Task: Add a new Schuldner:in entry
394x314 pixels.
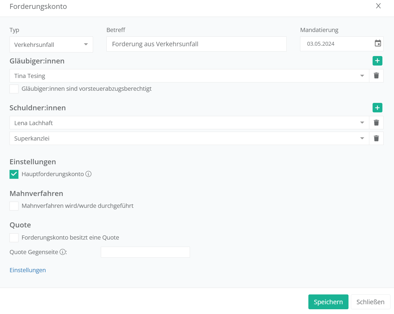Action: pos(377,108)
